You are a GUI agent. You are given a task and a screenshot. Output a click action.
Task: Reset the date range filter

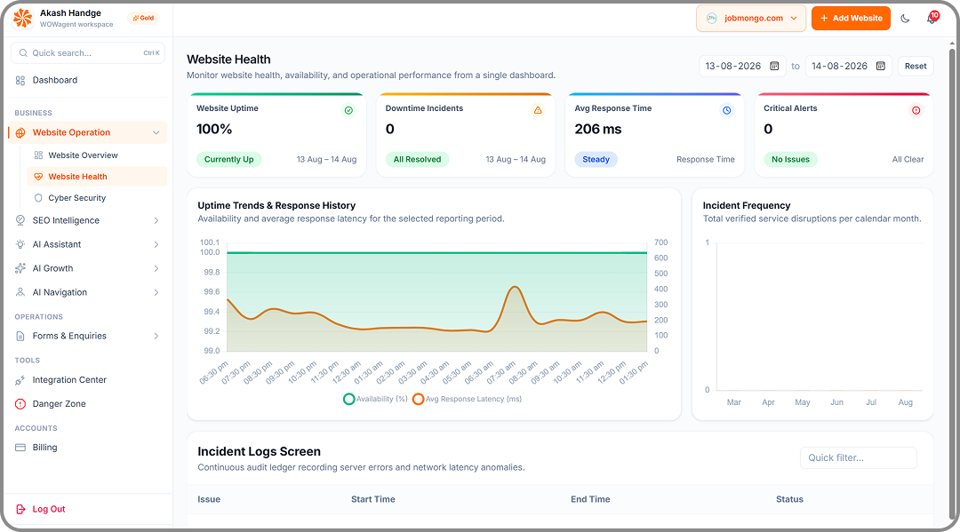916,66
